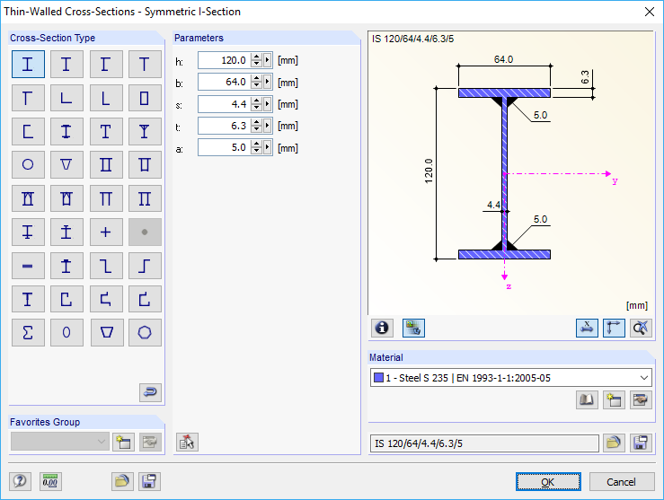Click into the s field showing 4.4

(x=225, y=103)
